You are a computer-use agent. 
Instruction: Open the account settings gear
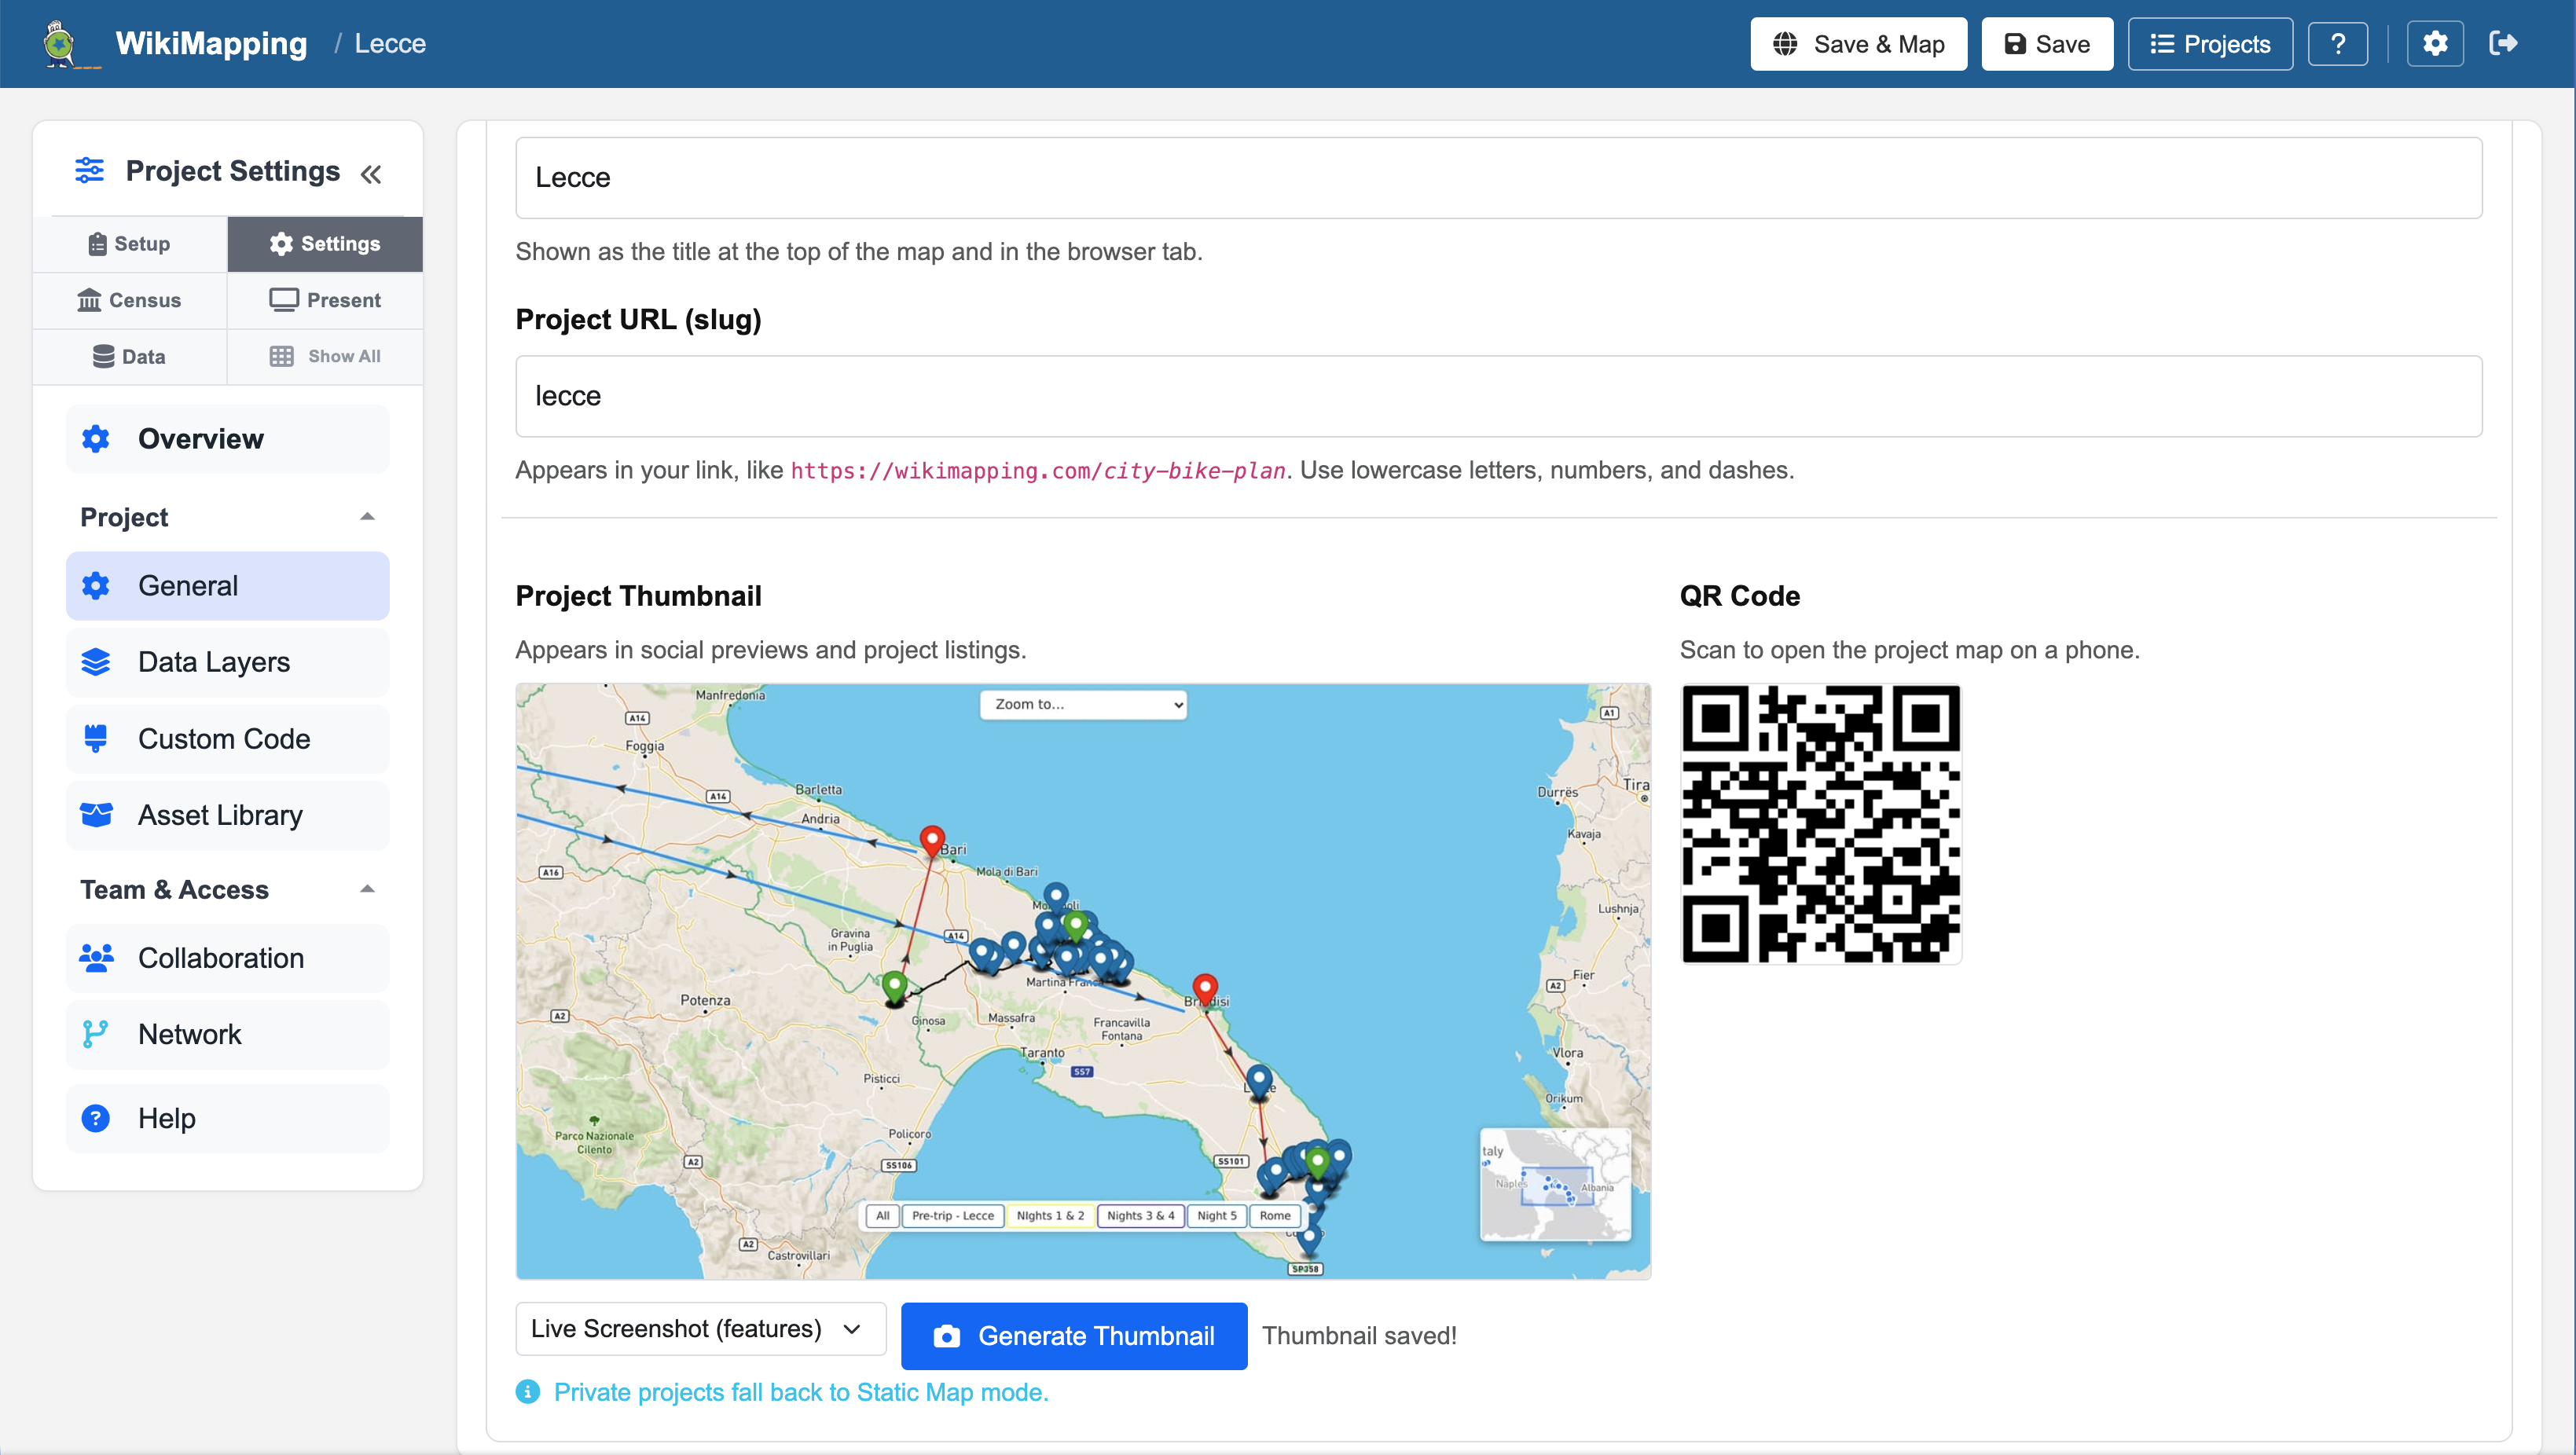coord(2435,43)
